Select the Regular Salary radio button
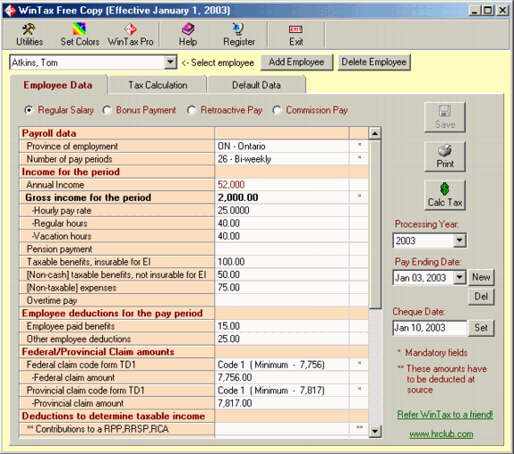 (x=29, y=110)
